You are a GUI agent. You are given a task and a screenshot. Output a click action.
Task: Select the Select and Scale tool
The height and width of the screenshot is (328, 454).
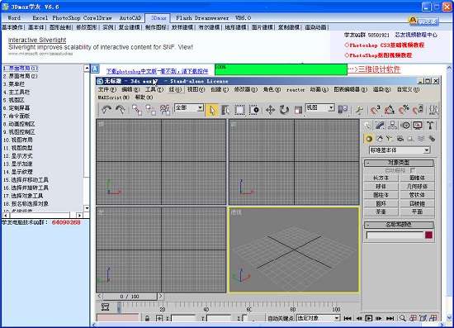[x=298, y=110]
